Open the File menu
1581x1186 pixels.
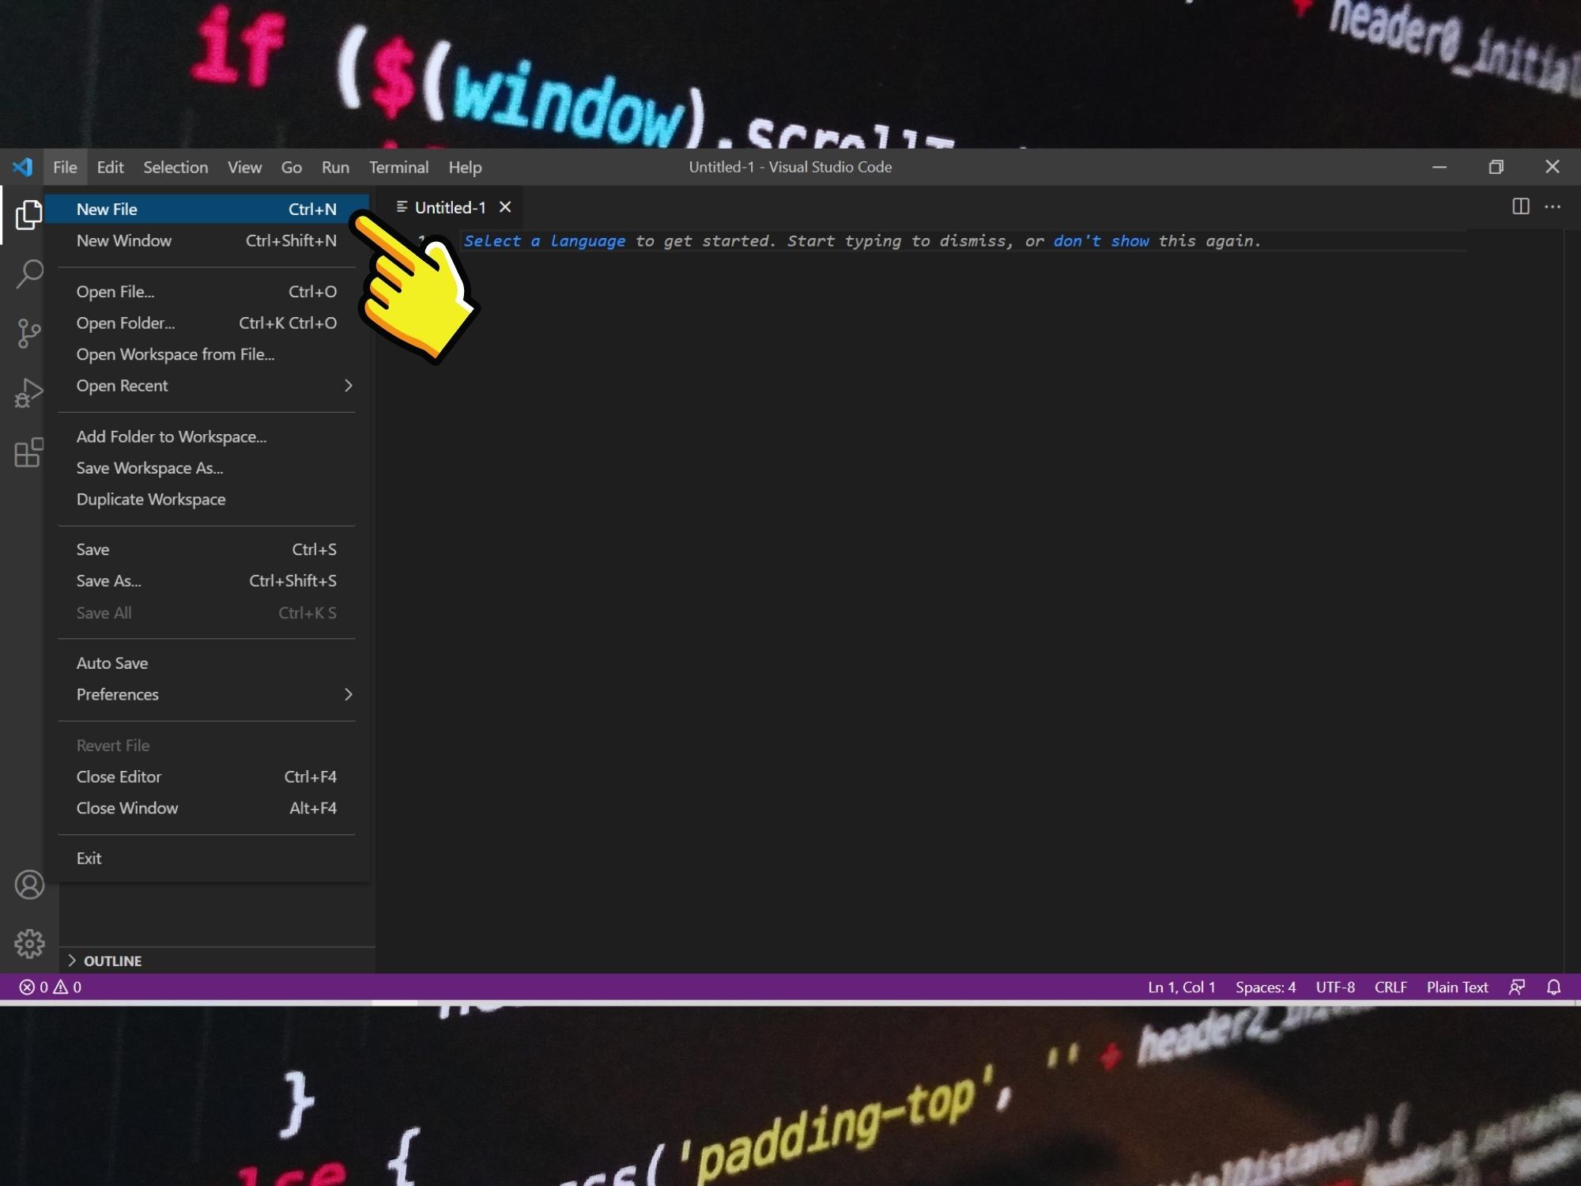pyautogui.click(x=65, y=167)
